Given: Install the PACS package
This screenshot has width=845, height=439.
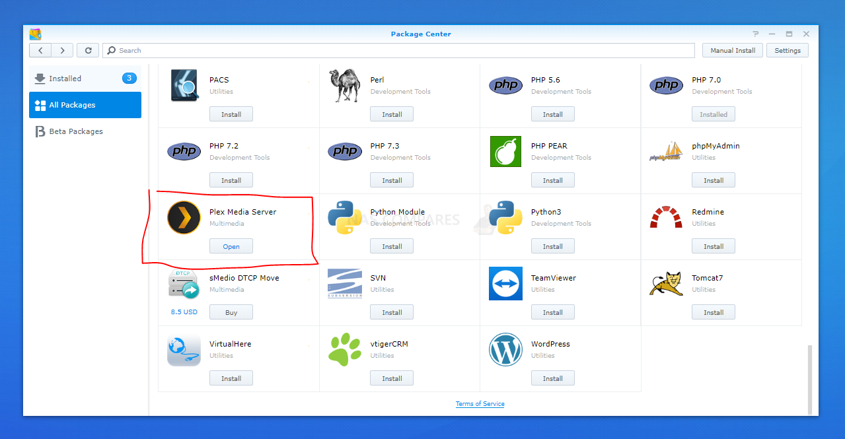Looking at the screenshot, I should coord(231,114).
